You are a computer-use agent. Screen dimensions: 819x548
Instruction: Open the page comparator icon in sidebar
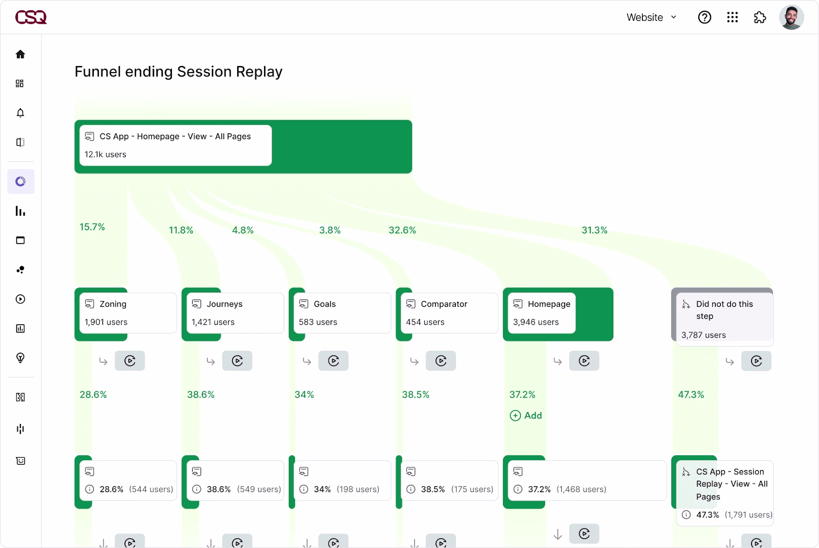pyautogui.click(x=20, y=142)
